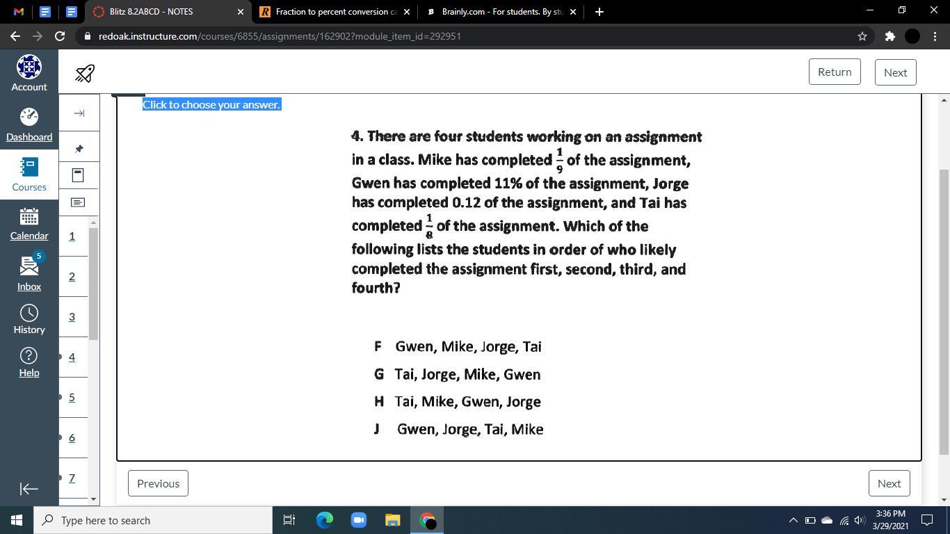Image resolution: width=950 pixels, height=534 pixels.
Task: Choose answer J Gwen, Jorge, Tai, Mike
Action: [x=458, y=429]
